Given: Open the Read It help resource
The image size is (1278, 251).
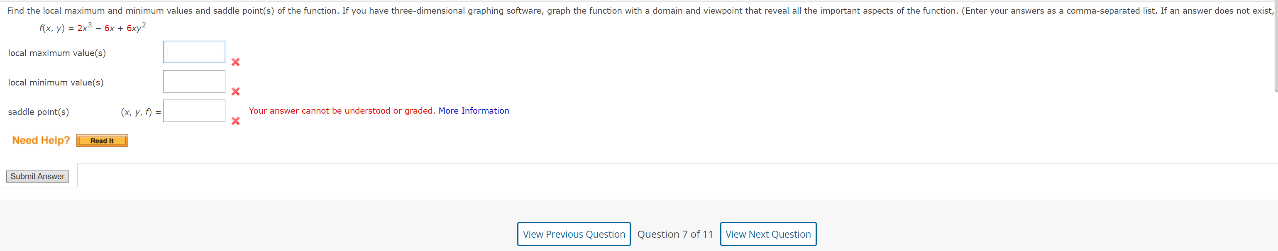Looking at the screenshot, I should tap(102, 140).
